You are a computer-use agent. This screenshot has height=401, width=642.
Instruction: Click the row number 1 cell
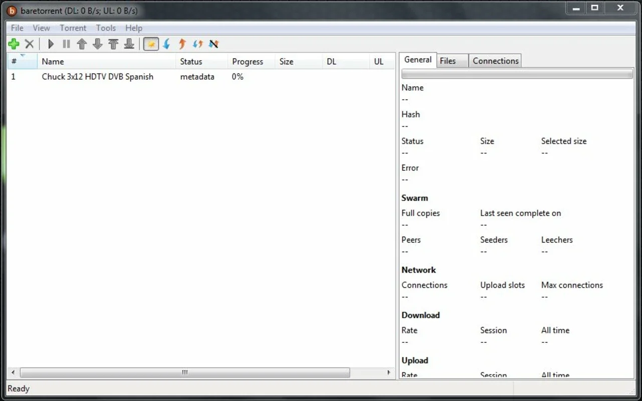[x=14, y=77]
